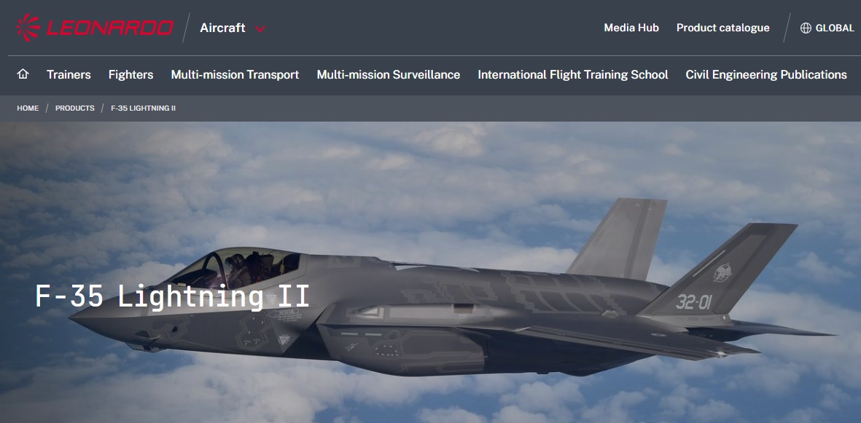The width and height of the screenshot is (861, 423).
Task: Click PRODUCTS in the breadcrumb trail
Action: pos(74,108)
